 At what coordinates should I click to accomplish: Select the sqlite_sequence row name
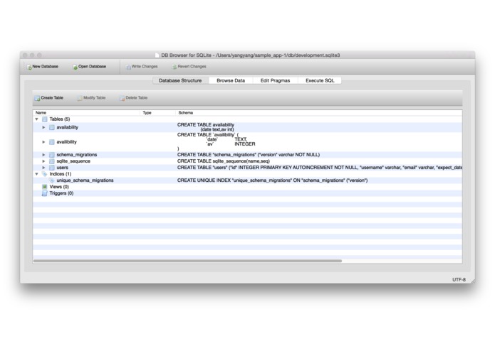[73, 161]
